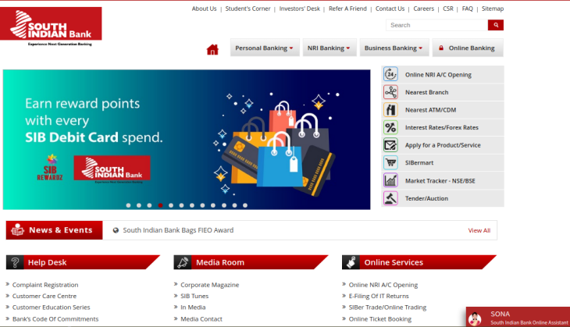Open Bank's Code Of Commitments link

(55, 319)
